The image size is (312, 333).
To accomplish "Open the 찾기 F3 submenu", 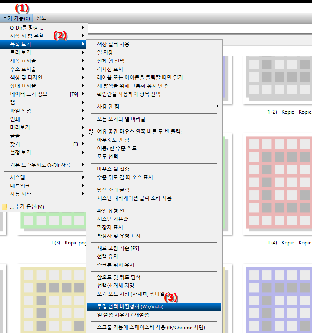I will pos(43,144).
